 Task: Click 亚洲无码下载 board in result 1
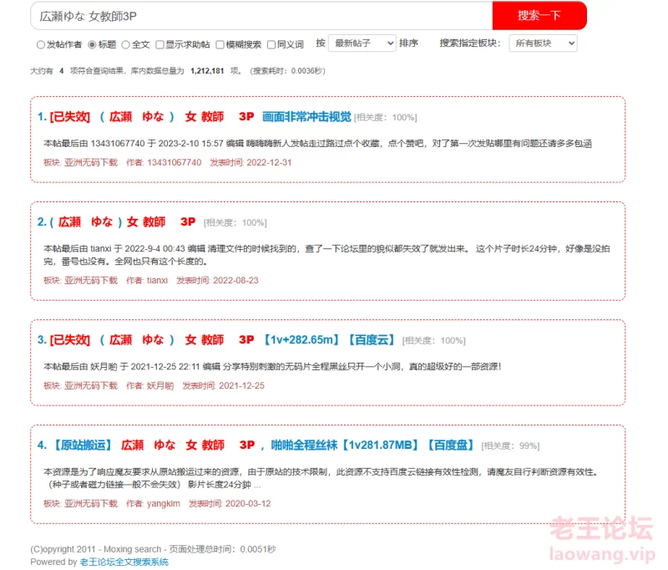(91, 162)
